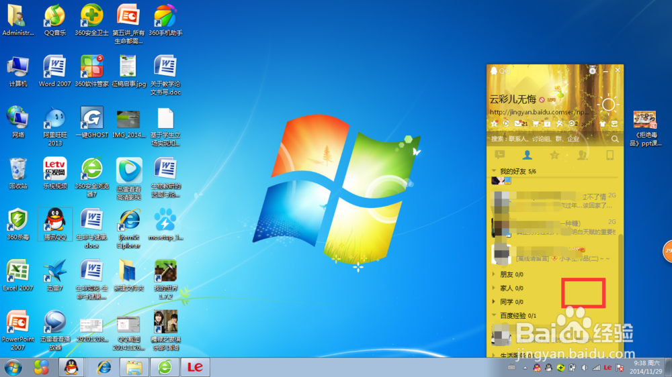Select the contact under 百度经验 group

[553, 335]
